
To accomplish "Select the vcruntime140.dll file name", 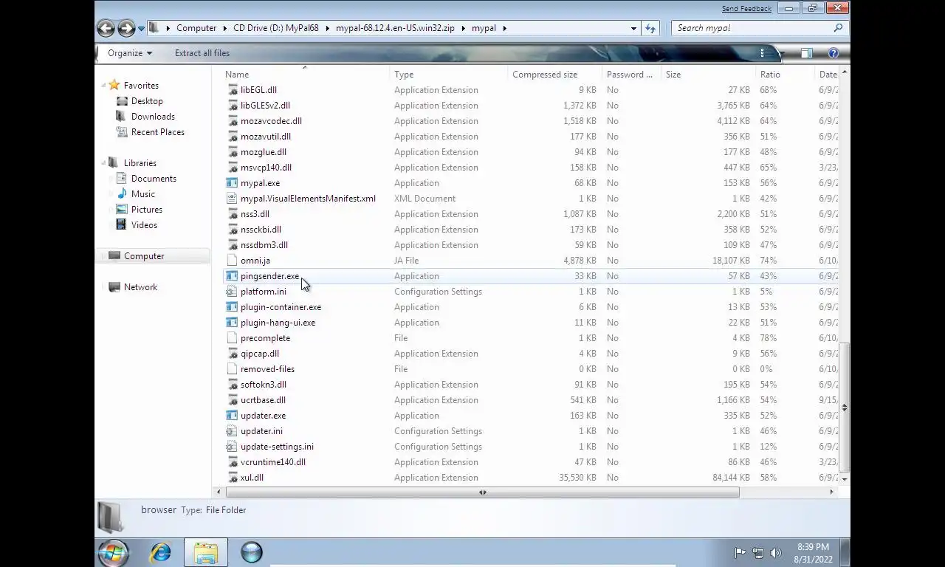I will (272, 462).
